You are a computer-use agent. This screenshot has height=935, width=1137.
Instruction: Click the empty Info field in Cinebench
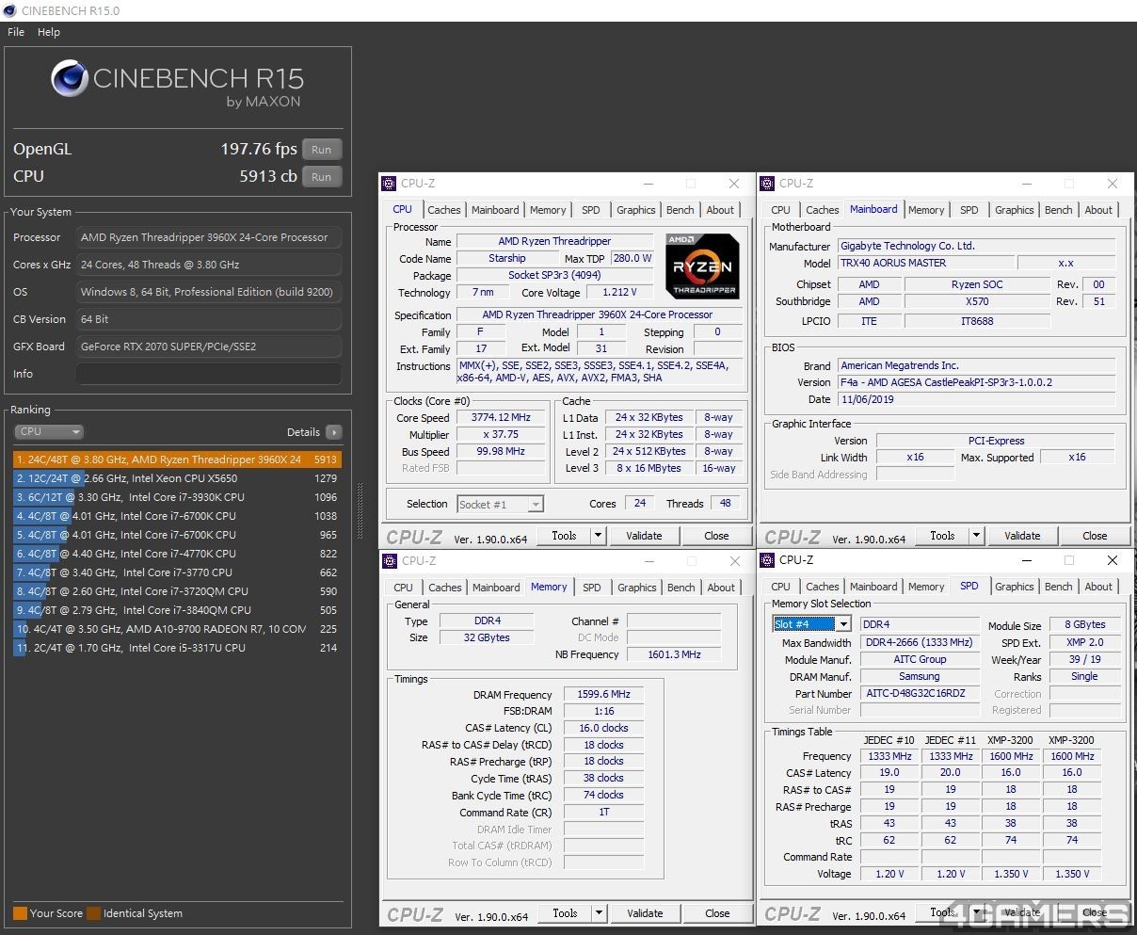[x=208, y=374]
